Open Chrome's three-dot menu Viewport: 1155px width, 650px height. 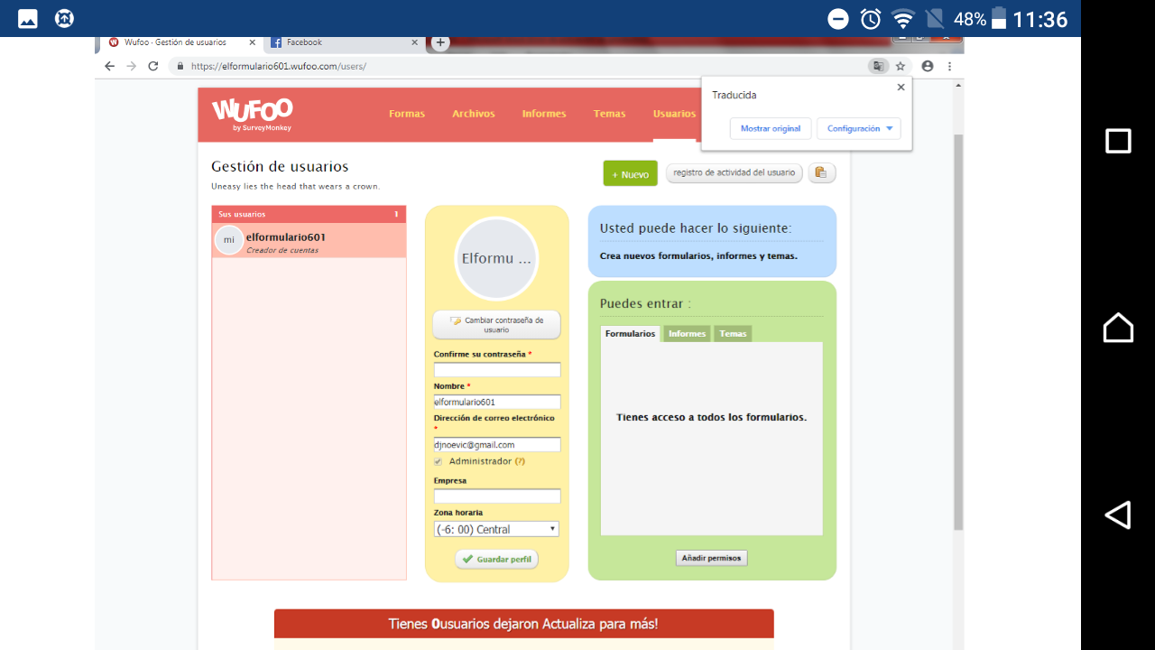[949, 66]
